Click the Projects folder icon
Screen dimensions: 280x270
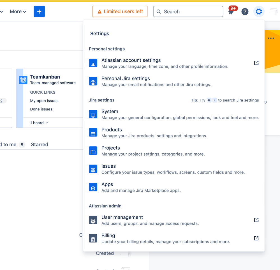click(93, 151)
